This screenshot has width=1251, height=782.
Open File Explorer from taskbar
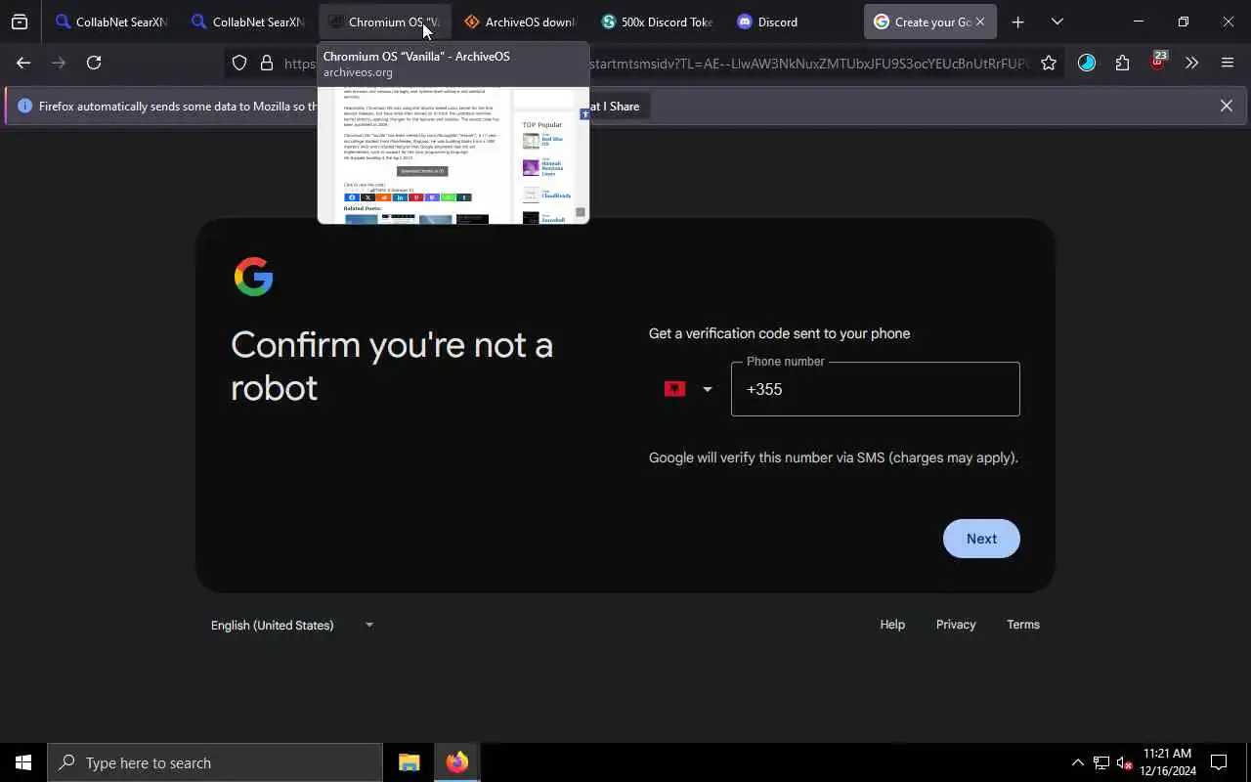pyautogui.click(x=409, y=762)
